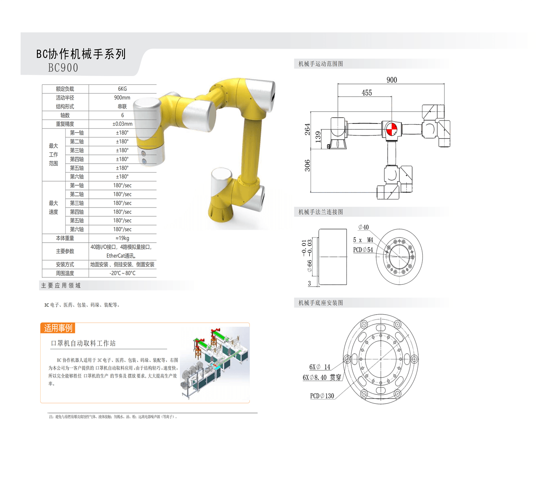Click the "6X∅8.40 贯穿" base label
The image size is (557, 478).
pos(322,377)
